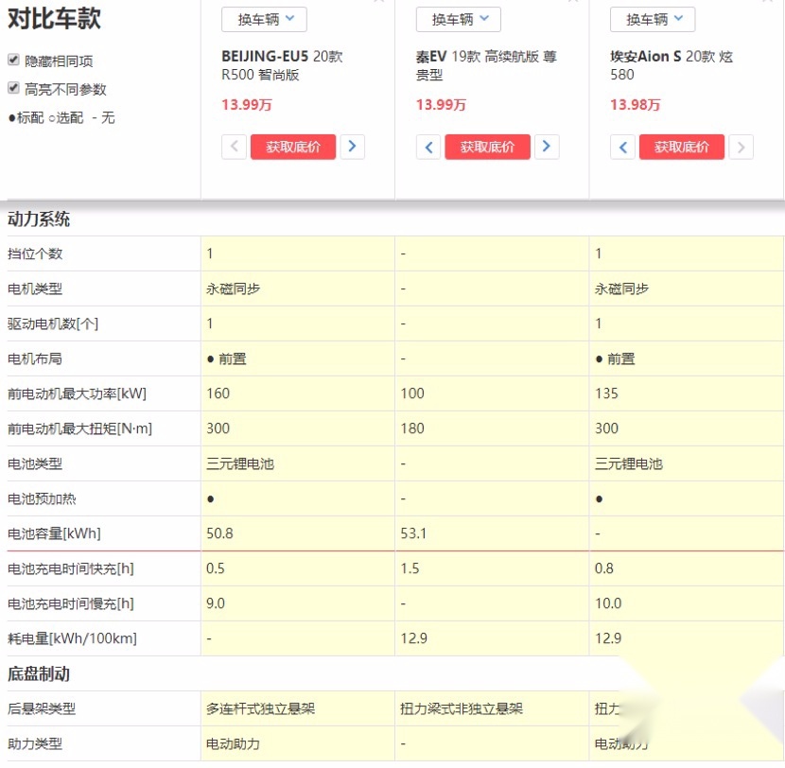Click the 前电动机最大功率[kW] row label
The width and height of the screenshot is (785, 768).
(77, 393)
